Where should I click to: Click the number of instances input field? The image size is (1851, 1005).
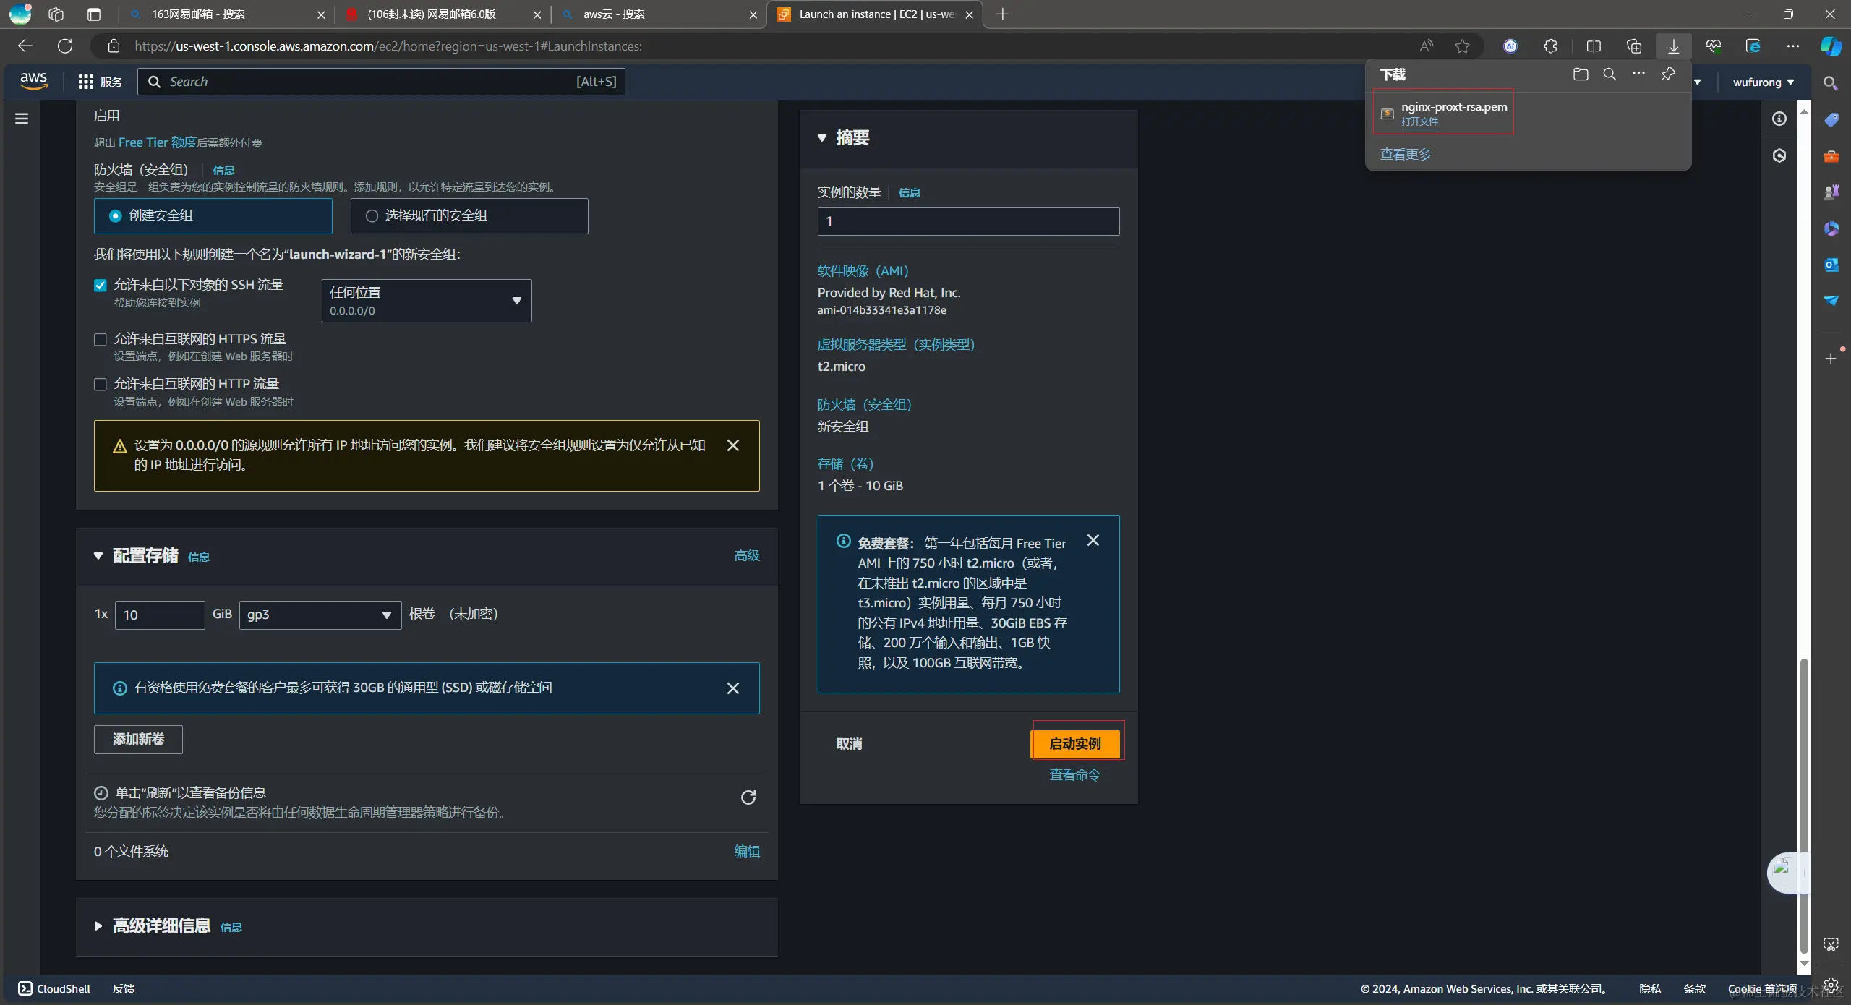coord(968,221)
